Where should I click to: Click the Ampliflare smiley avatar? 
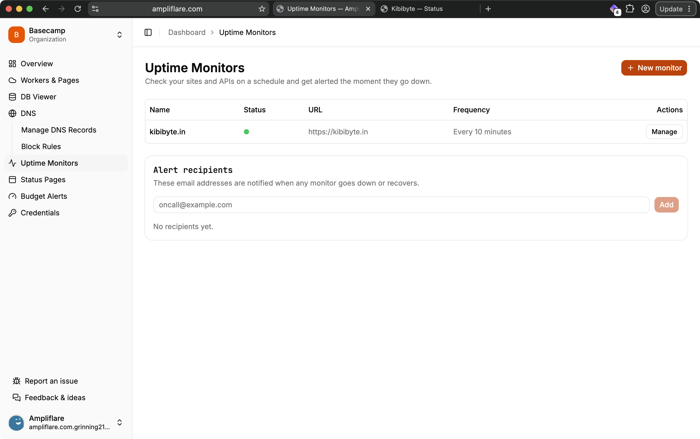pos(17,422)
